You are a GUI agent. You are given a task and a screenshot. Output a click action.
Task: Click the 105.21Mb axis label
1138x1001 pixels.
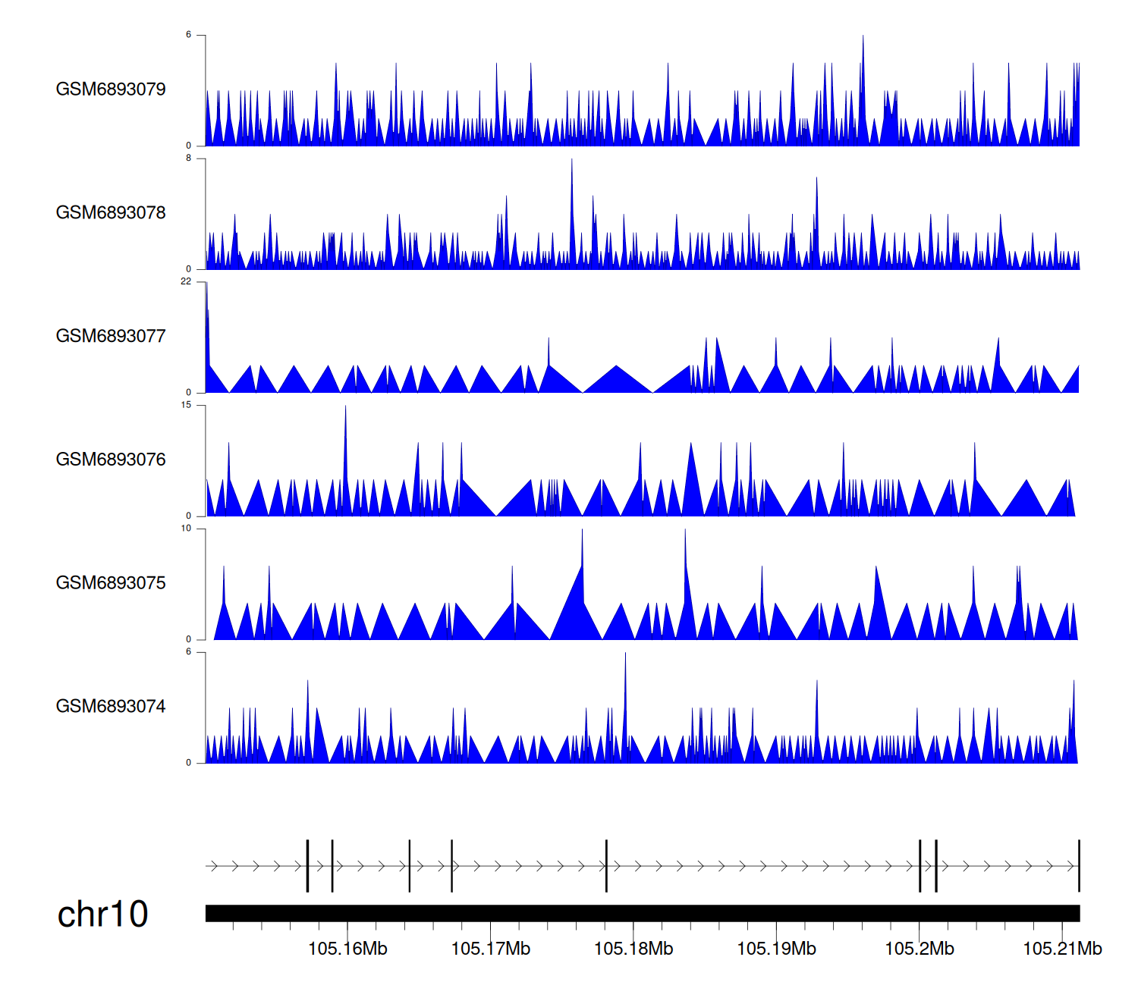[x=1062, y=949]
